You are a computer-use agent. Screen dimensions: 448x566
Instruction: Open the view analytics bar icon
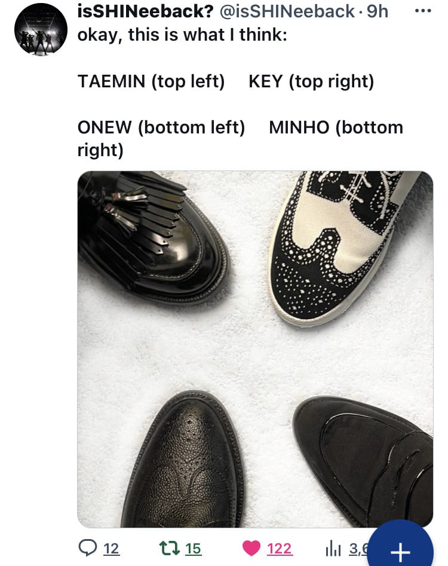(333, 549)
